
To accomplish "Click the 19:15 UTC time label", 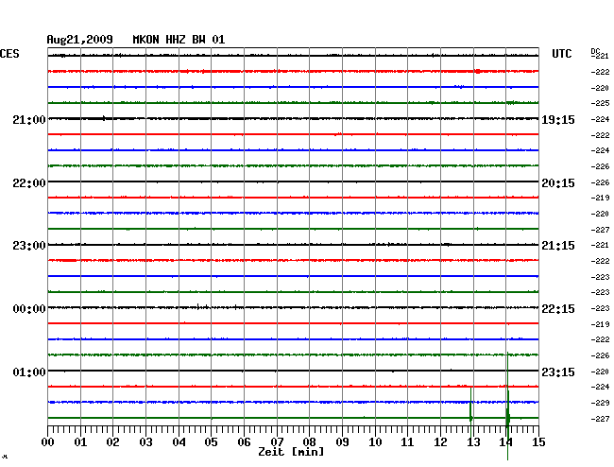I will 558,120.
